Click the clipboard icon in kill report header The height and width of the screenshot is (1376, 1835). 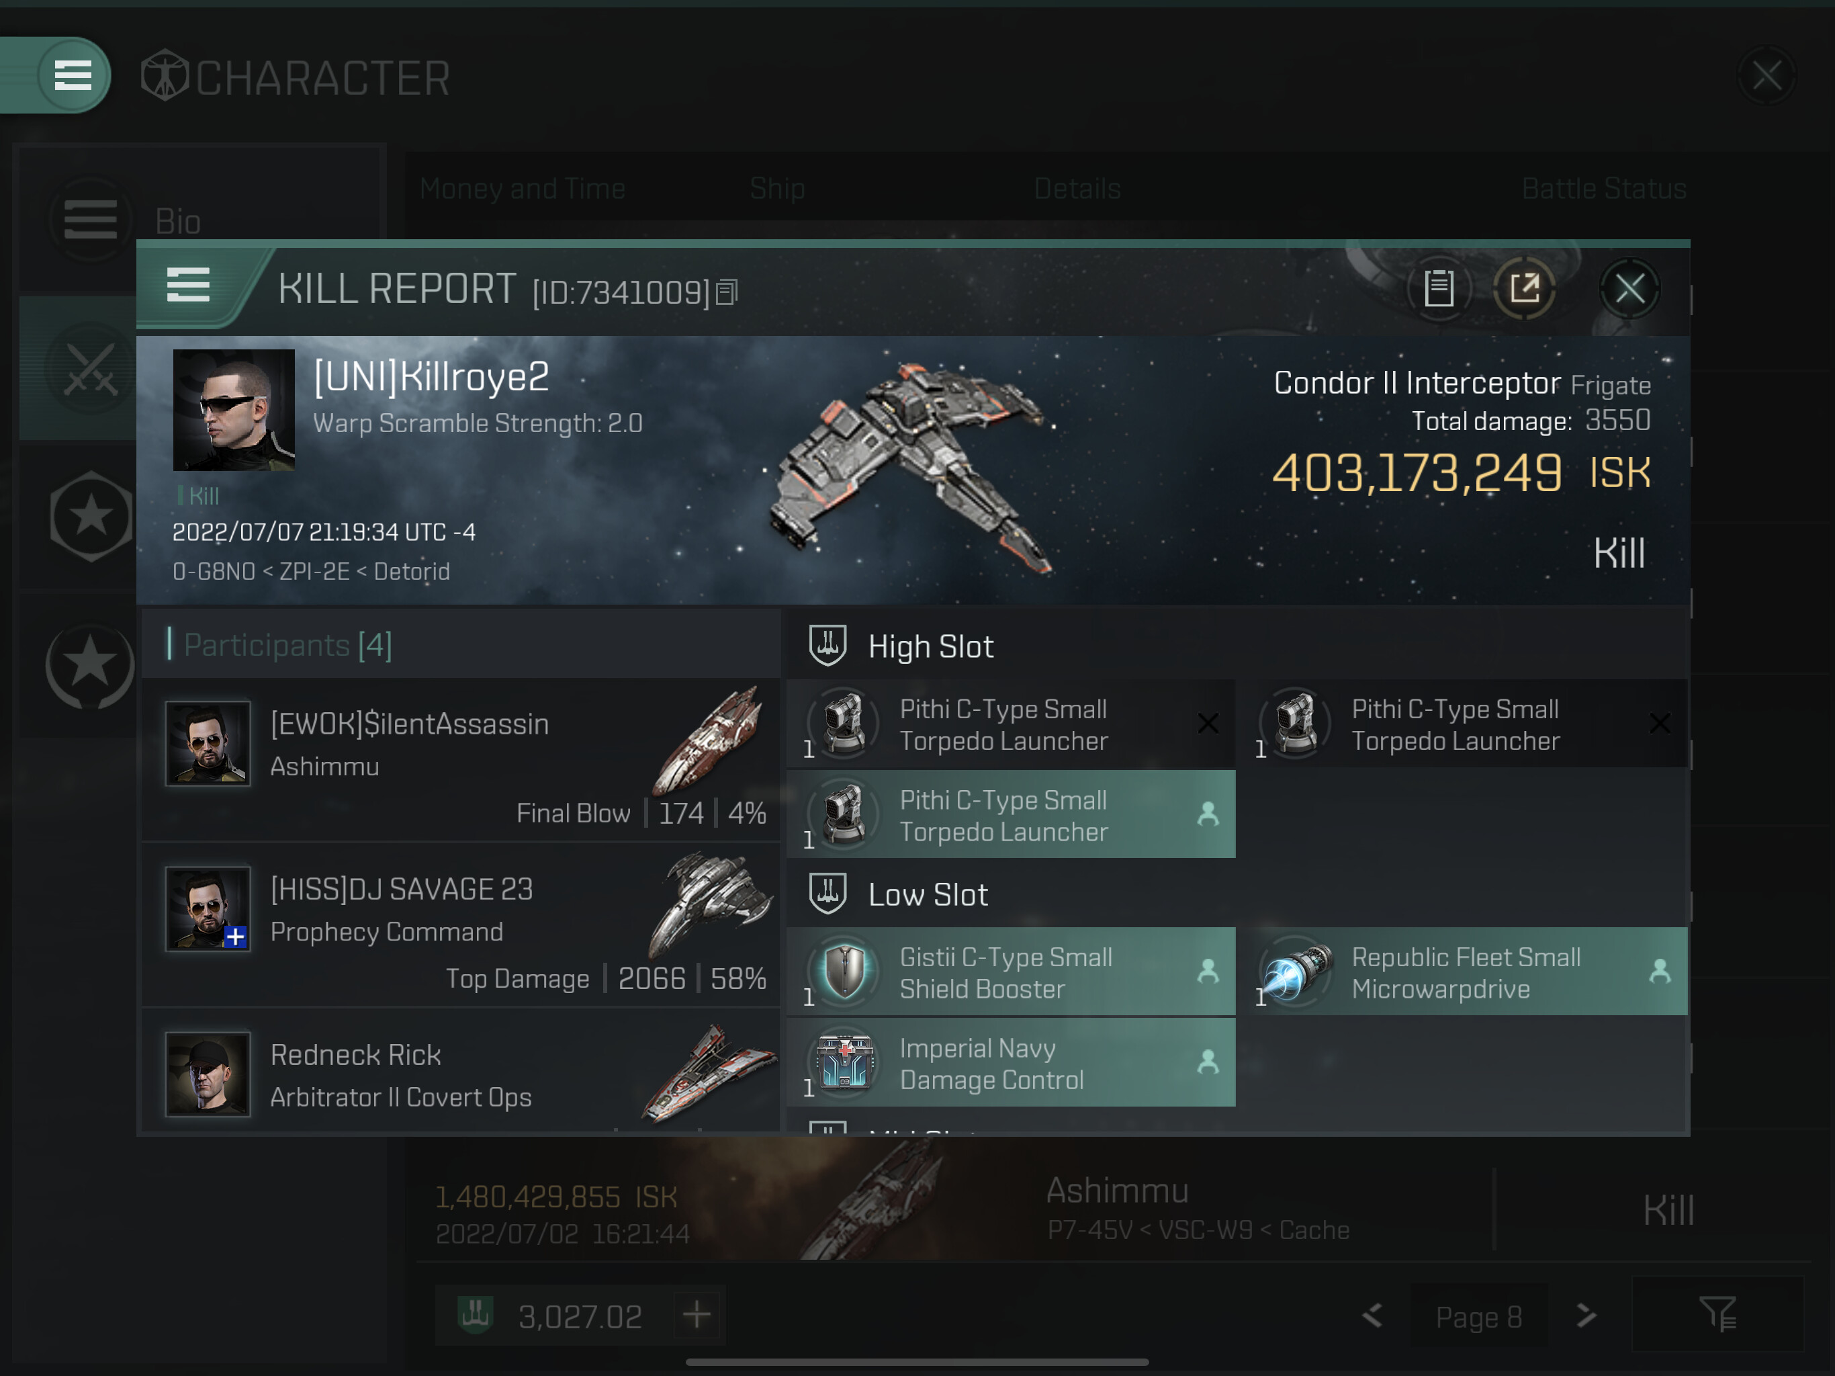[x=1439, y=289]
